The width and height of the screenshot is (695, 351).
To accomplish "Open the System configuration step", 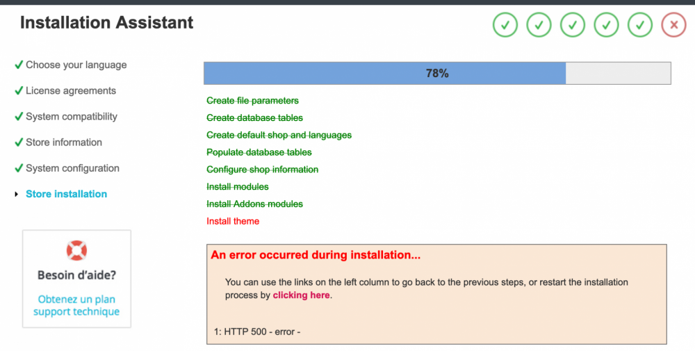I will click(72, 168).
